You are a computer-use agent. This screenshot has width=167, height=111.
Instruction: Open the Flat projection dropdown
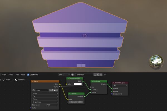pyautogui.click(x=45, y=96)
